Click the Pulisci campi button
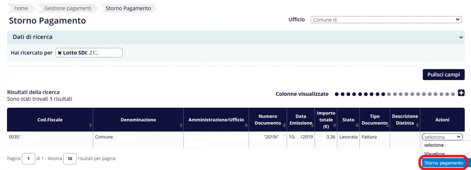This screenshot has height=170, width=471. pyautogui.click(x=443, y=75)
